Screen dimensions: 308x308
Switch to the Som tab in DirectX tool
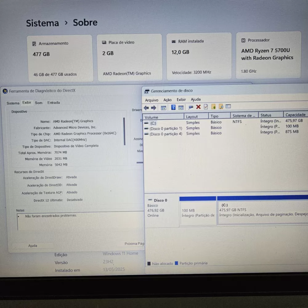38,103
